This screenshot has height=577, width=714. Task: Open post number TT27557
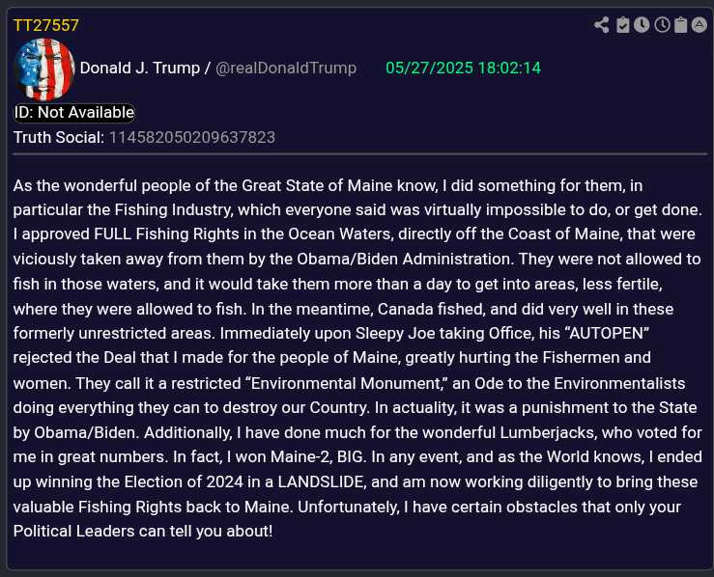click(x=46, y=25)
